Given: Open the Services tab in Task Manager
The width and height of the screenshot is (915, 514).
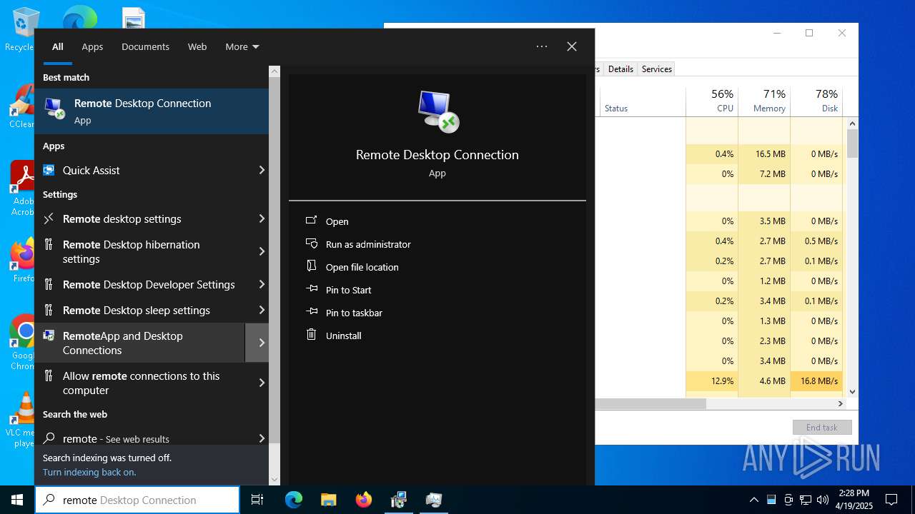Looking at the screenshot, I should click(656, 69).
